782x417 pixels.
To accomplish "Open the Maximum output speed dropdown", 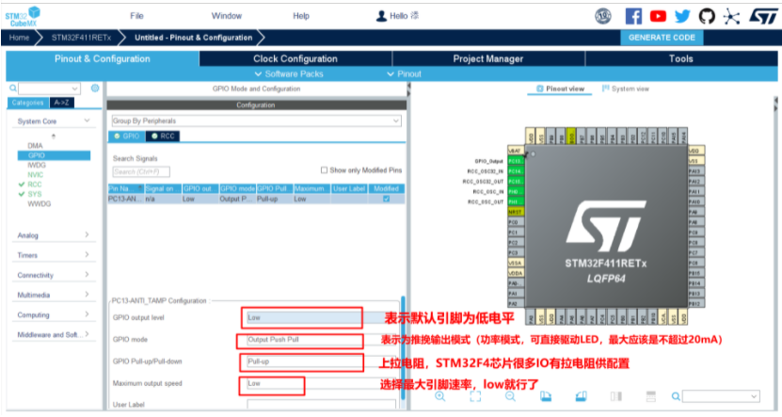I will pos(322,383).
